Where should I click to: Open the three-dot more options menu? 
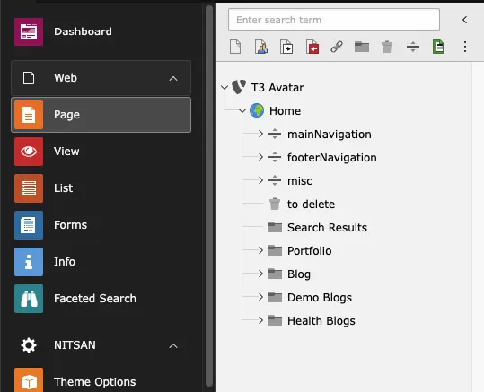click(465, 47)
